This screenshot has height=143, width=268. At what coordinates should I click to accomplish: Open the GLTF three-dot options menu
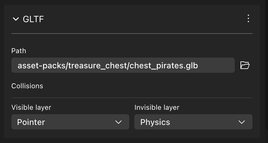(248, 19)
